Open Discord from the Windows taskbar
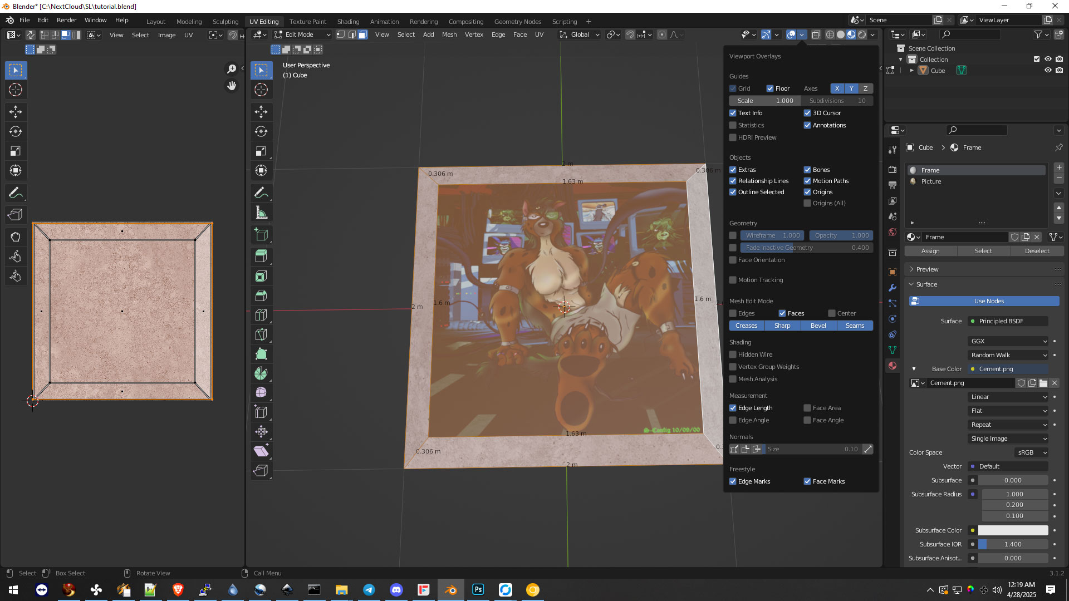Viewport: 1069px width, 601px height. [x=396, y=590]
